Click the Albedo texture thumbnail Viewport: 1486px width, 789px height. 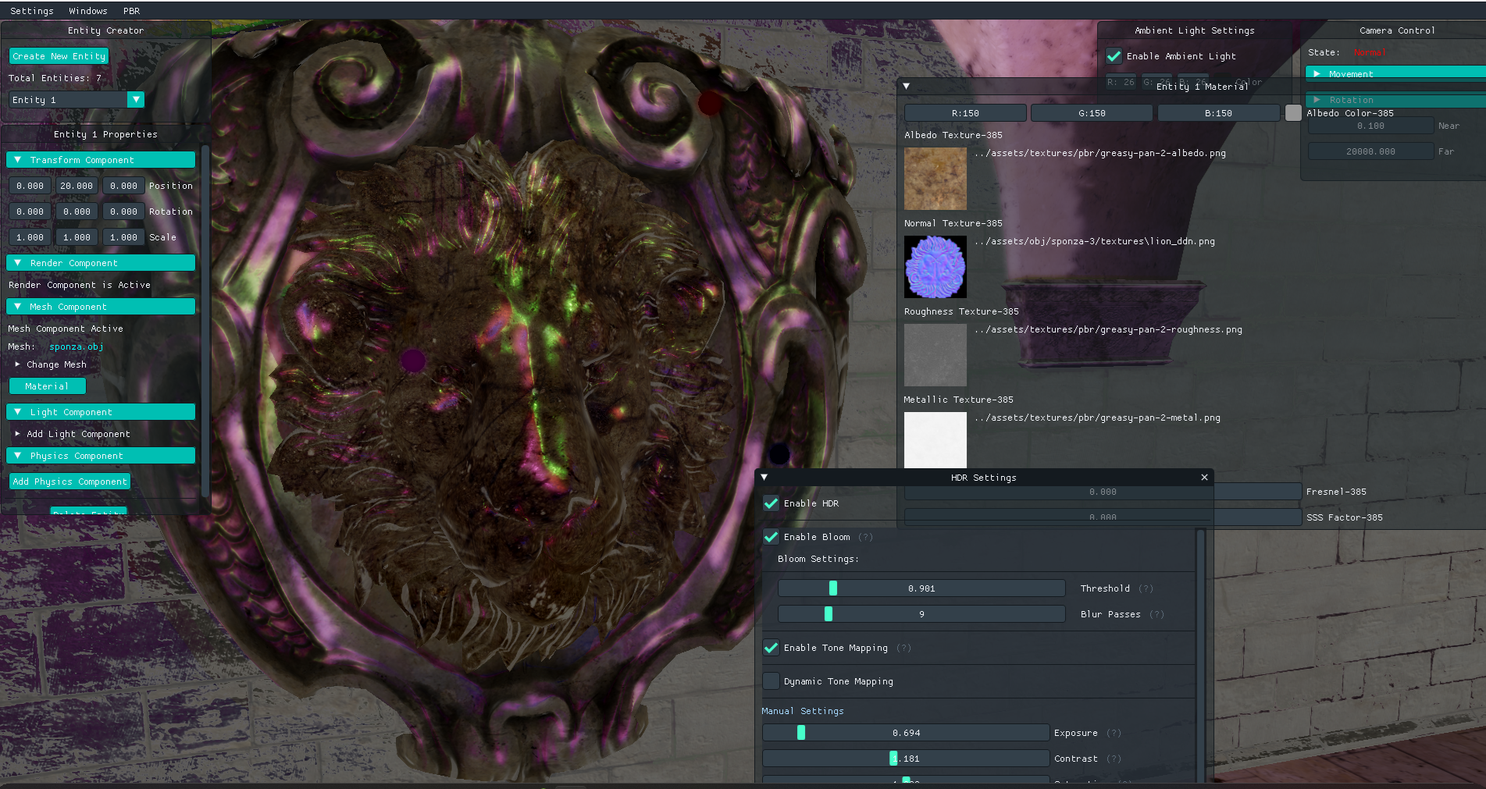click(935, 179)
